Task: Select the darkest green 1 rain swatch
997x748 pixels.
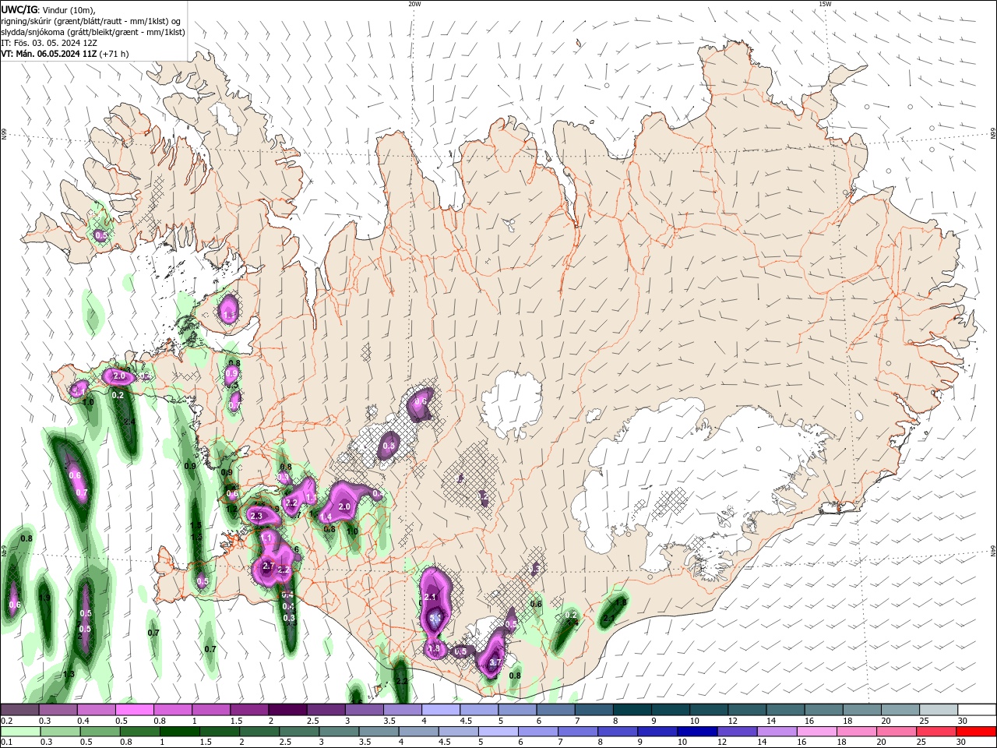Action: coord(179,732)
